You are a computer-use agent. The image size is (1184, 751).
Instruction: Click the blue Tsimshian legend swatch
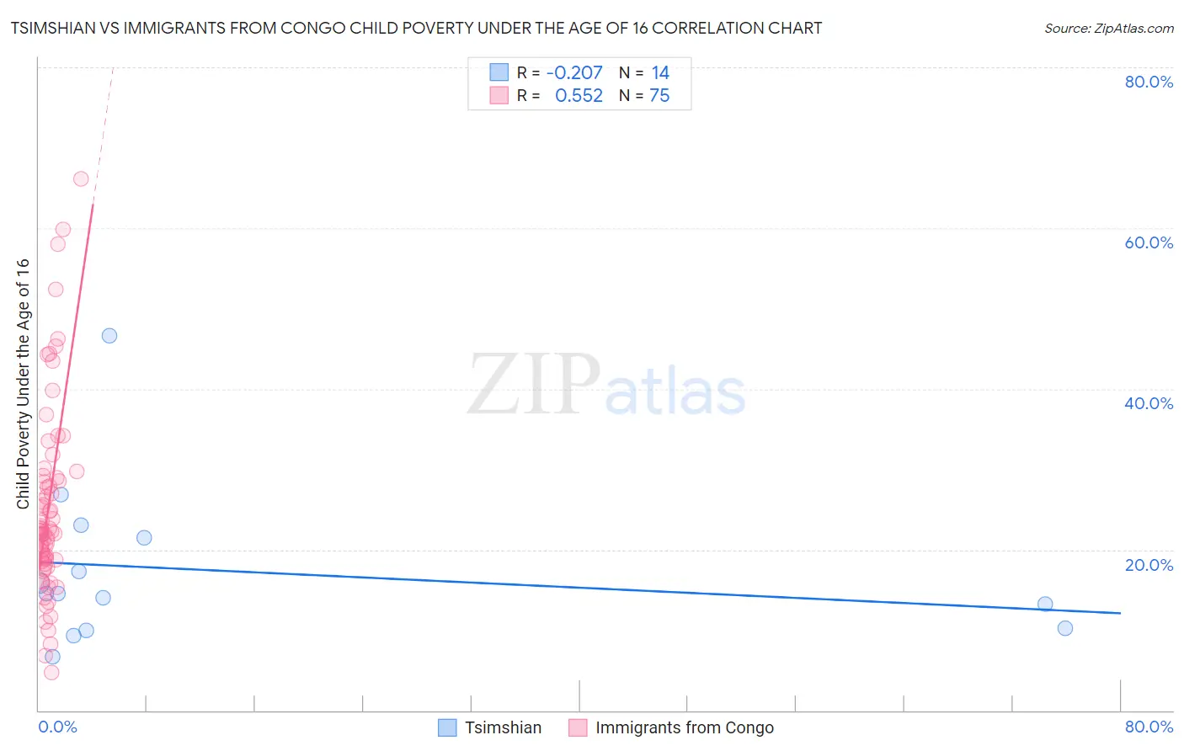(x=447, y=727)
